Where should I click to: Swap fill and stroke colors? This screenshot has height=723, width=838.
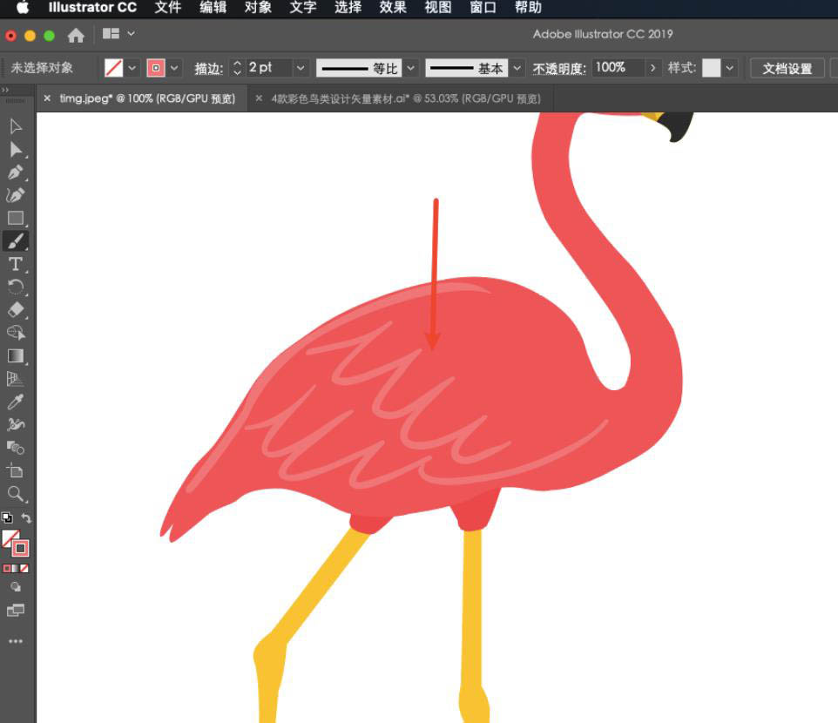point(26,517)
